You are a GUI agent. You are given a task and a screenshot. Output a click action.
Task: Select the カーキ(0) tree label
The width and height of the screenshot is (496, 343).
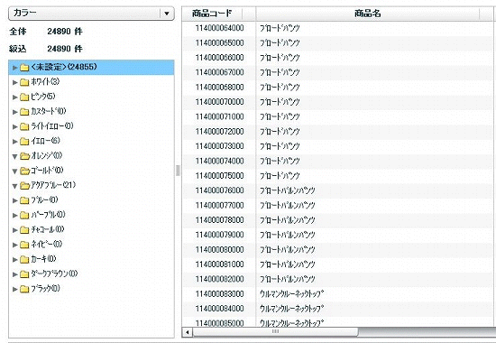43,259
